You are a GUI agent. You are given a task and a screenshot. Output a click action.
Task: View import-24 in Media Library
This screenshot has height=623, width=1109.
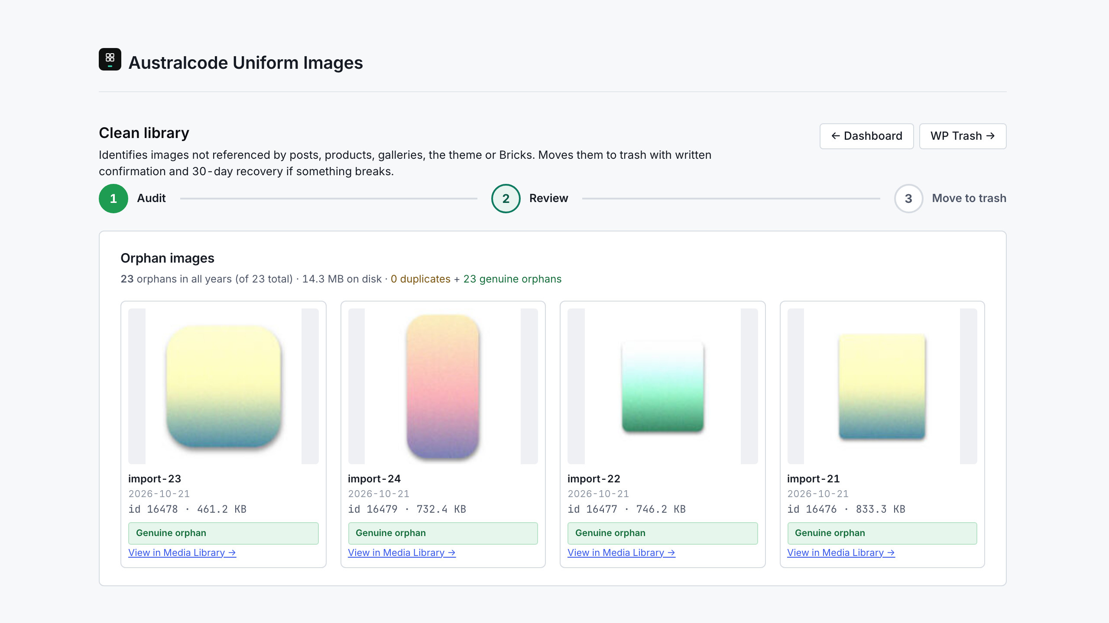(402, 552)
